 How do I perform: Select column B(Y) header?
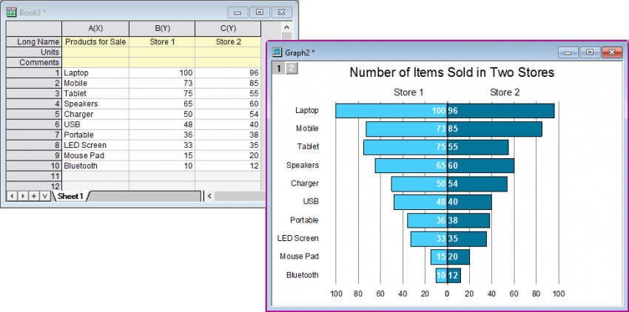click(x=162, y=29)
